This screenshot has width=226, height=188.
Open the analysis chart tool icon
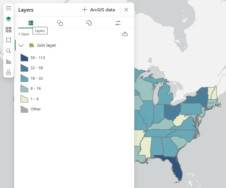[x=8, y=62]
